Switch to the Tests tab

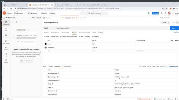click(94, 33)
